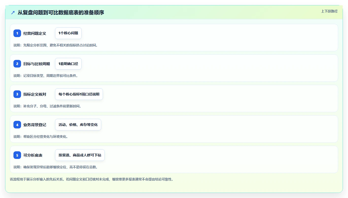Click the 指标定义核对 step title
This screenshot has width=348, height=198.
35,94
